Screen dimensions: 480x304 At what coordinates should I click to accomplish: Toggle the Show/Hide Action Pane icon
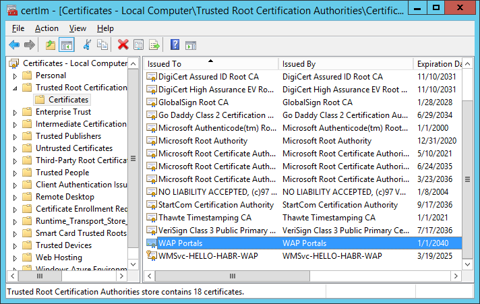tap(191, 45)
